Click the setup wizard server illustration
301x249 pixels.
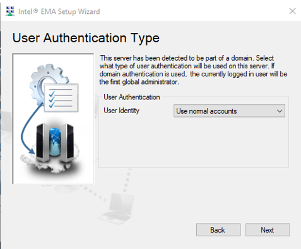point(53,119)
